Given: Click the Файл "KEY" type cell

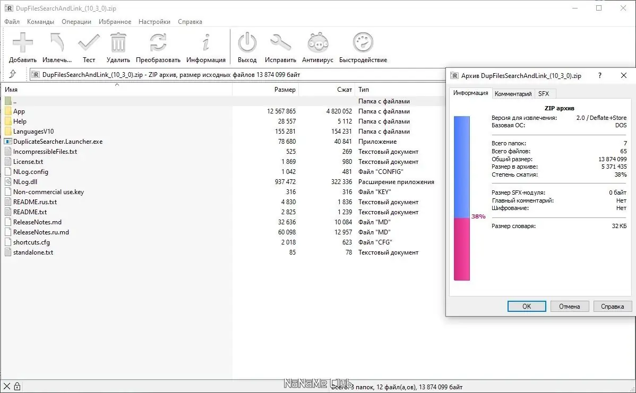Looking at the screenshot, I should 374,191.
